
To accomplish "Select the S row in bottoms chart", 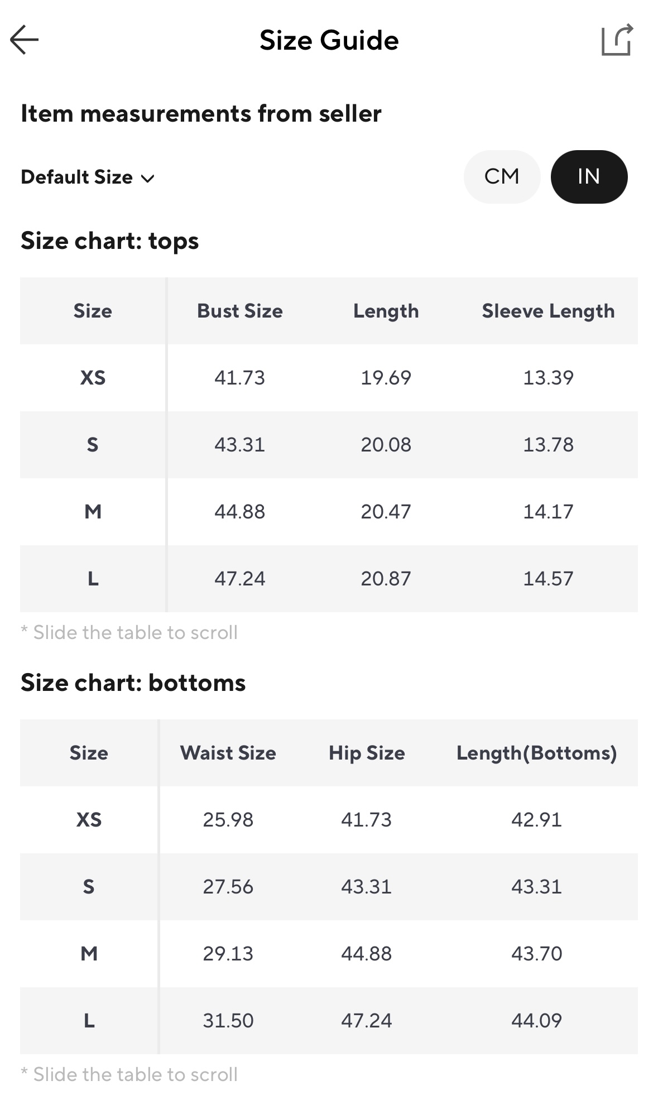I will [89, 887].
